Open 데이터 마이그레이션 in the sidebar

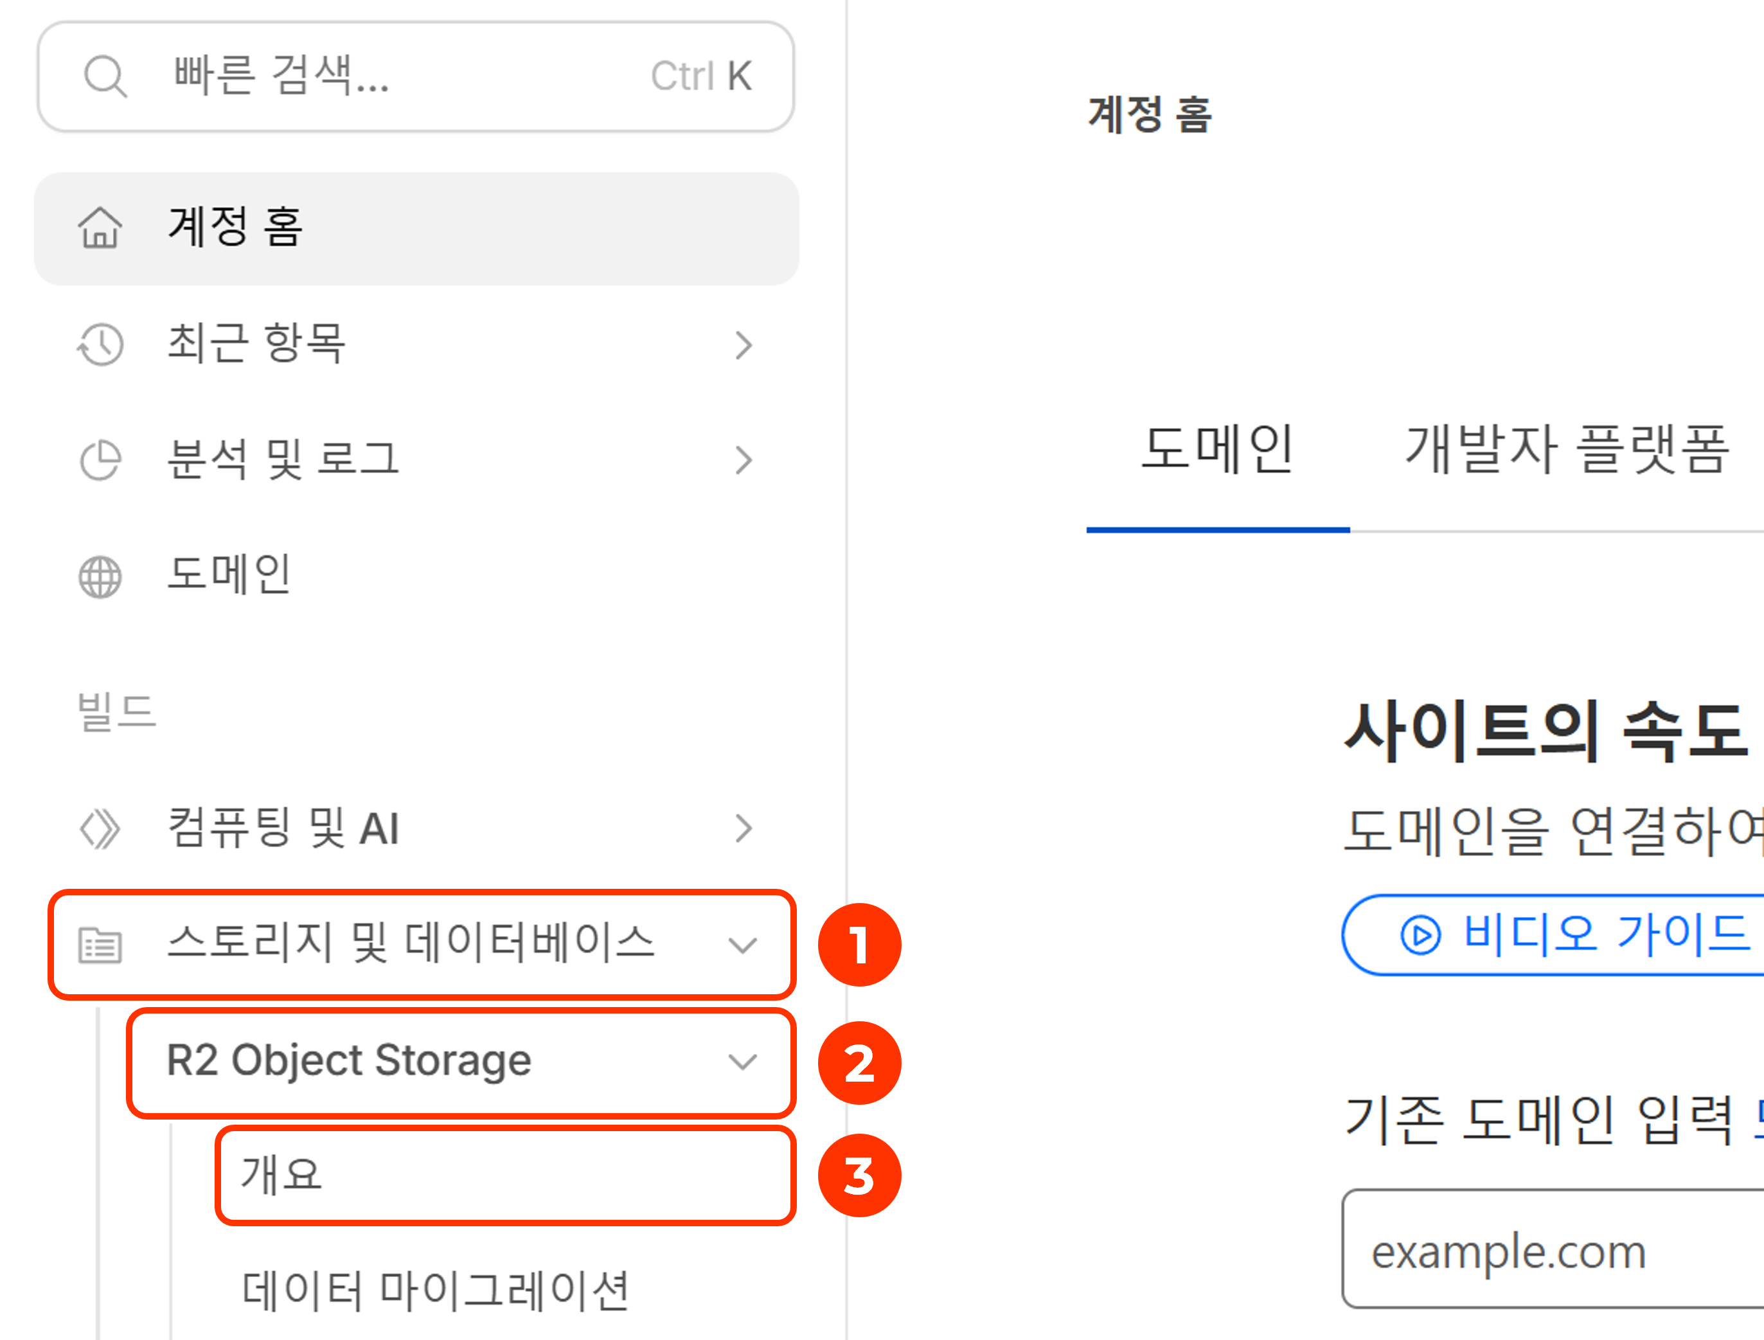click(436, 1291)
